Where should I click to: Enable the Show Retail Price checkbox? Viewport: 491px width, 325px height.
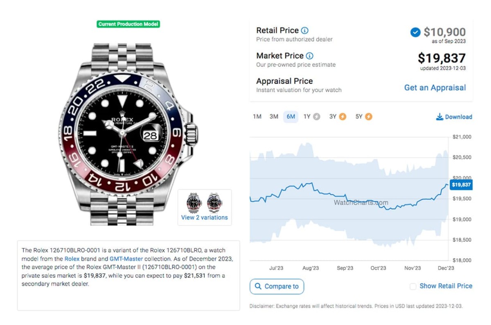point(413,287)
